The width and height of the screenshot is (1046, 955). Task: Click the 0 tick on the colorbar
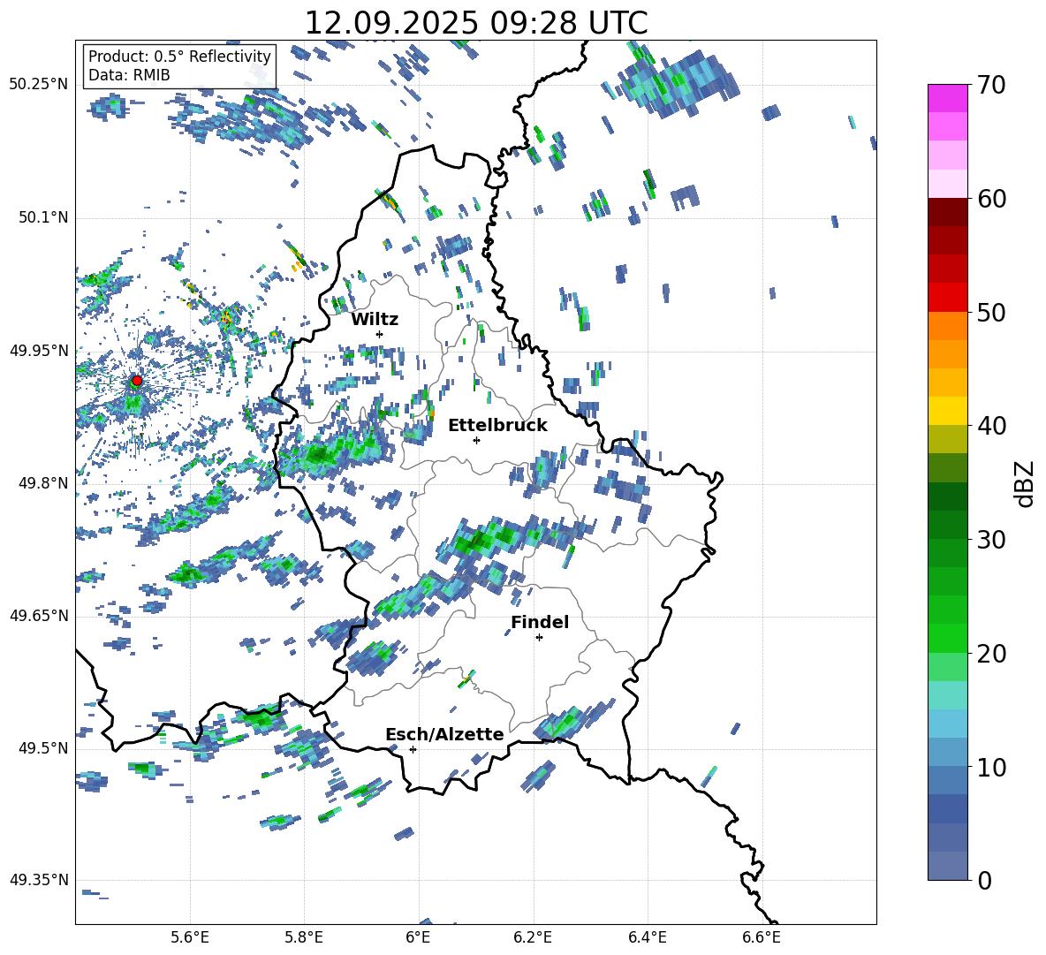pyautogui.click(x=984, y=880)
